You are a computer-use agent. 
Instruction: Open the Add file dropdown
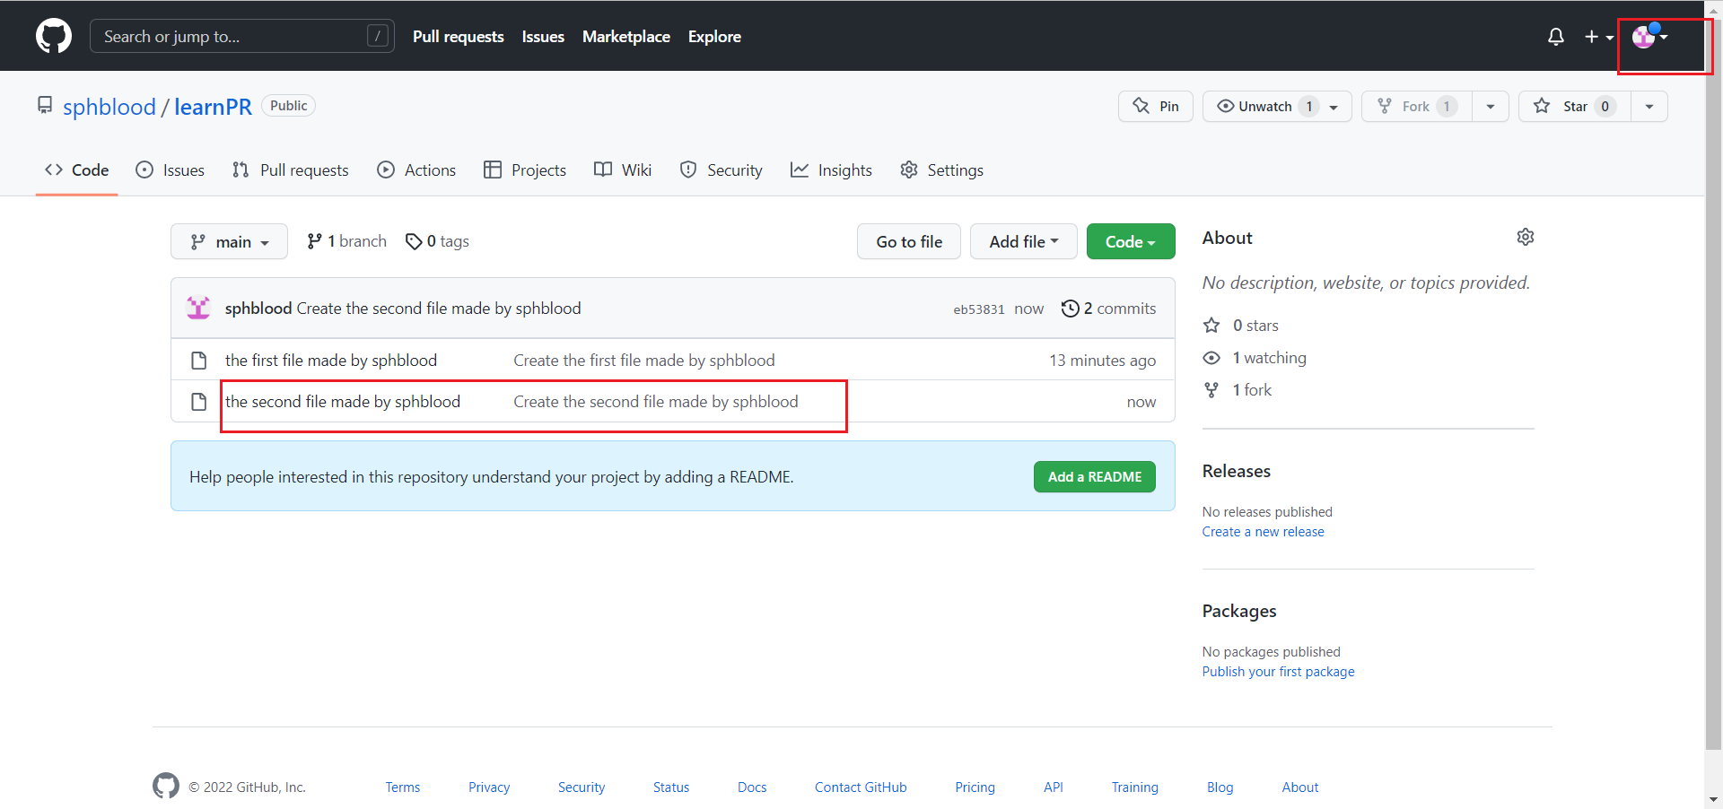[x=1024, y=241]
